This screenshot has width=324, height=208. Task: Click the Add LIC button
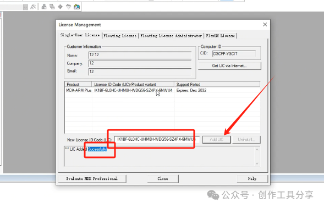(x=217, y=140)
